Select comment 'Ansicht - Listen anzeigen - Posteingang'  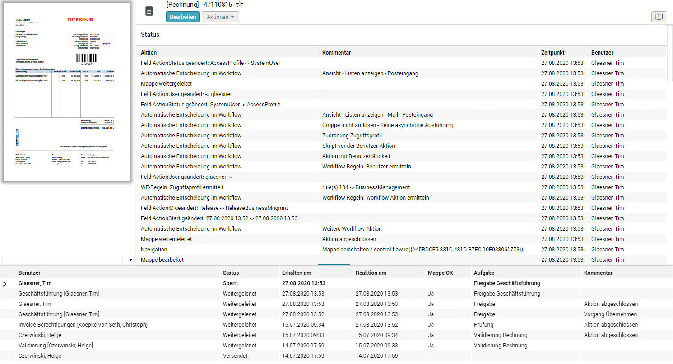tap(370, 73)
